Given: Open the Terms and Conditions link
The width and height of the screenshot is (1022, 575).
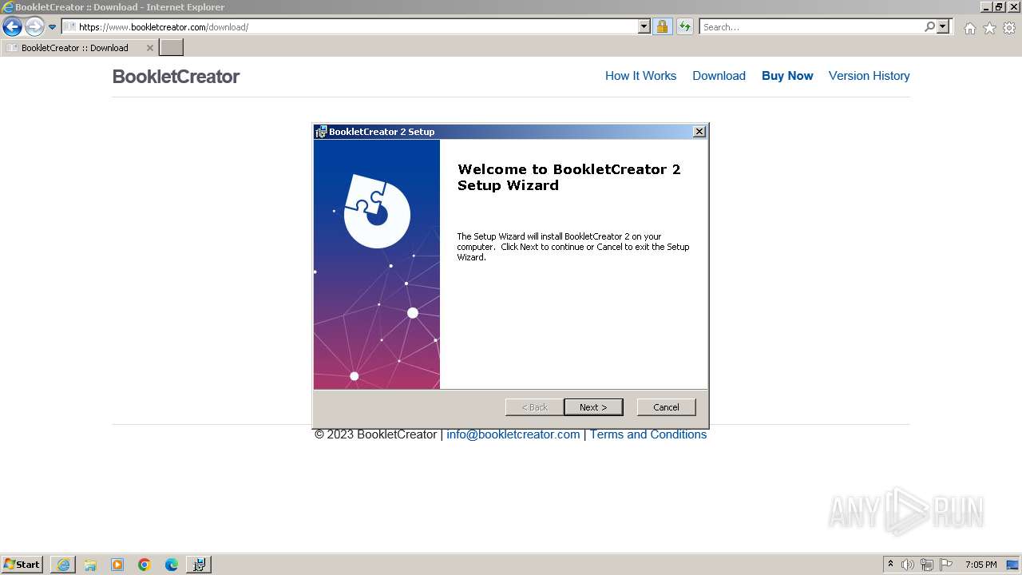Looking at the screenshot, I should pyautogui.click(x=648, y=434).
